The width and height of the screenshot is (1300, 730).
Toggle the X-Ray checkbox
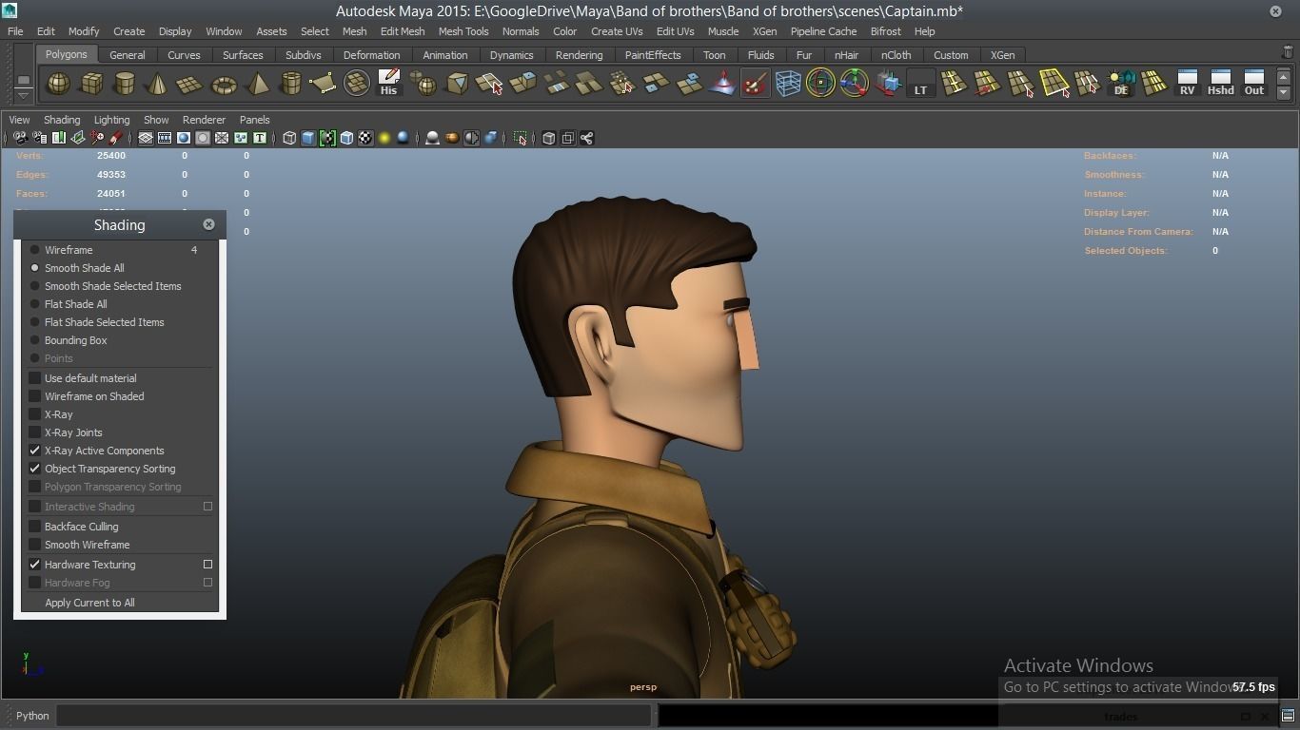pyautogui.click(x=35, y=414)
